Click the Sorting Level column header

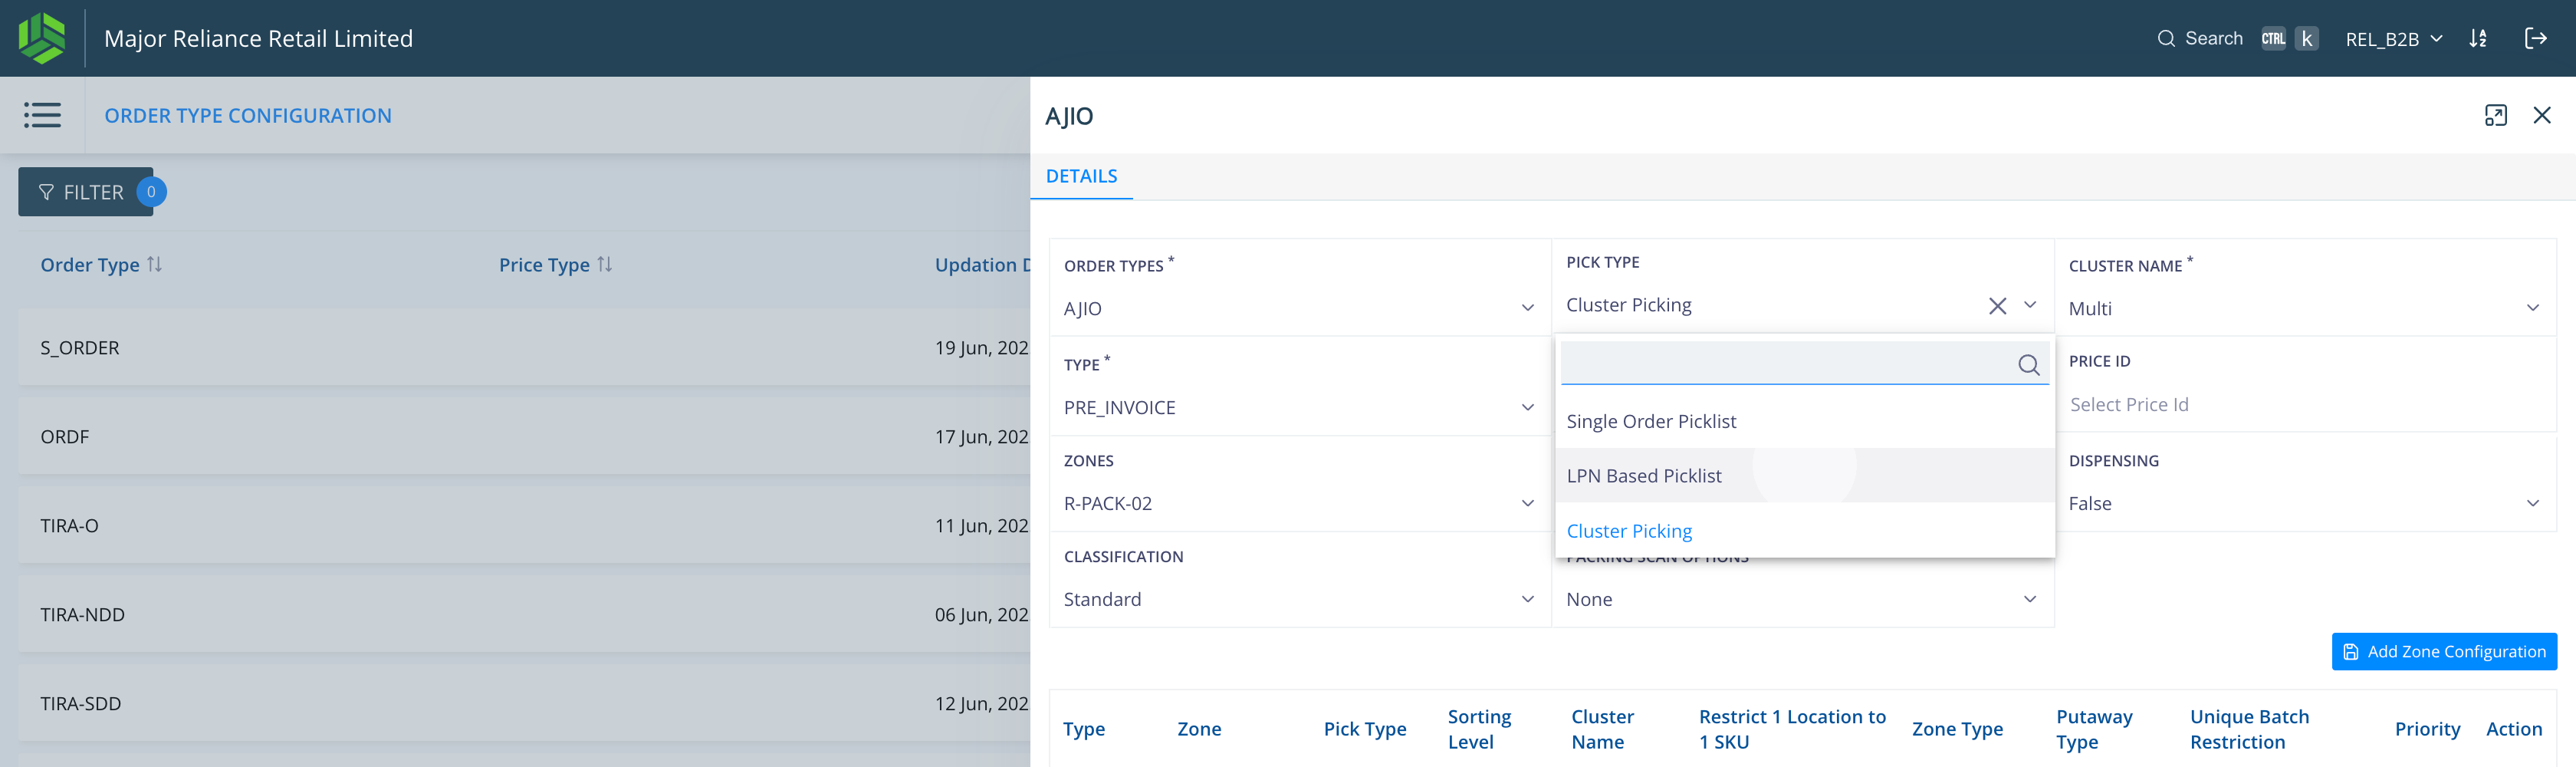1479,729
